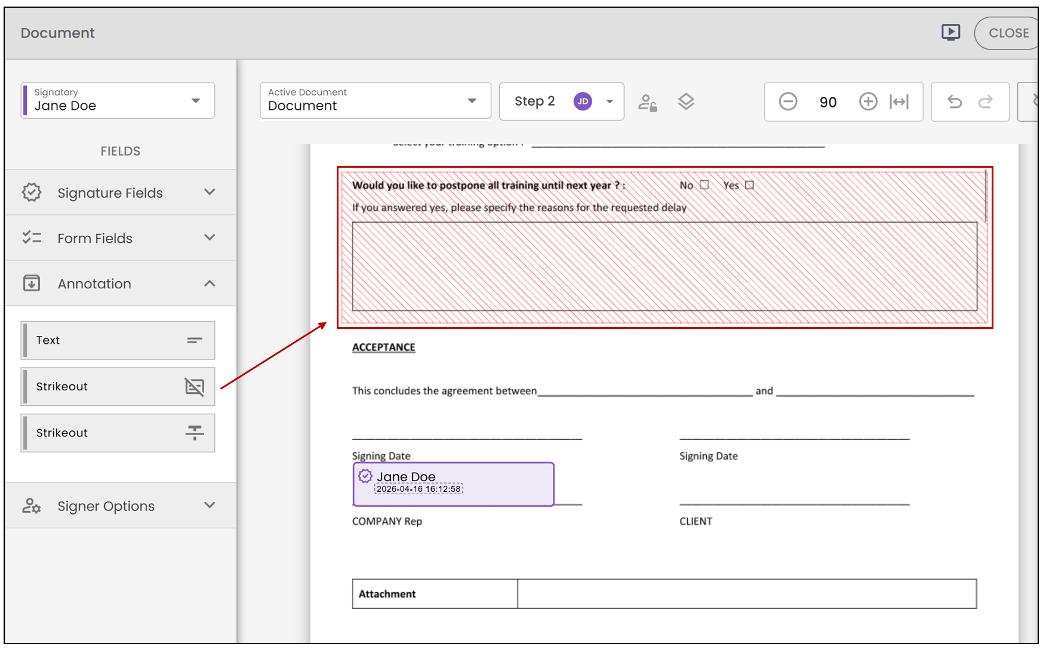Redo the last action
The image size is (1043, 650).
[986, 102]
